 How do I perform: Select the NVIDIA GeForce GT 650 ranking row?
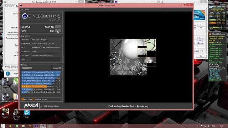[x=41, y=84]
